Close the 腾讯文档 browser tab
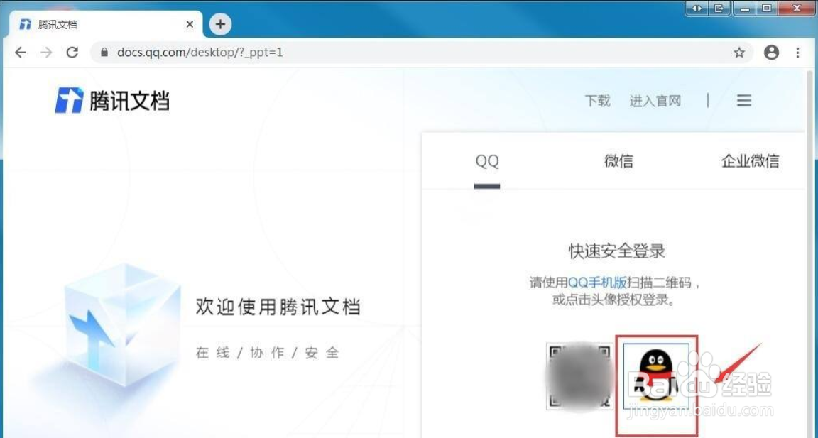The width and height of the screenshot is (818, 438). tap(190, 25)
